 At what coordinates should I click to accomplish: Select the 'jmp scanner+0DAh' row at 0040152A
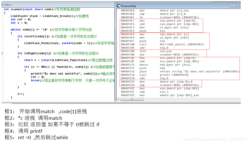click(160, 85)
